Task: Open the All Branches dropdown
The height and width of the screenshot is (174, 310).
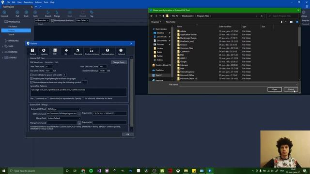Action: (42, 20)
